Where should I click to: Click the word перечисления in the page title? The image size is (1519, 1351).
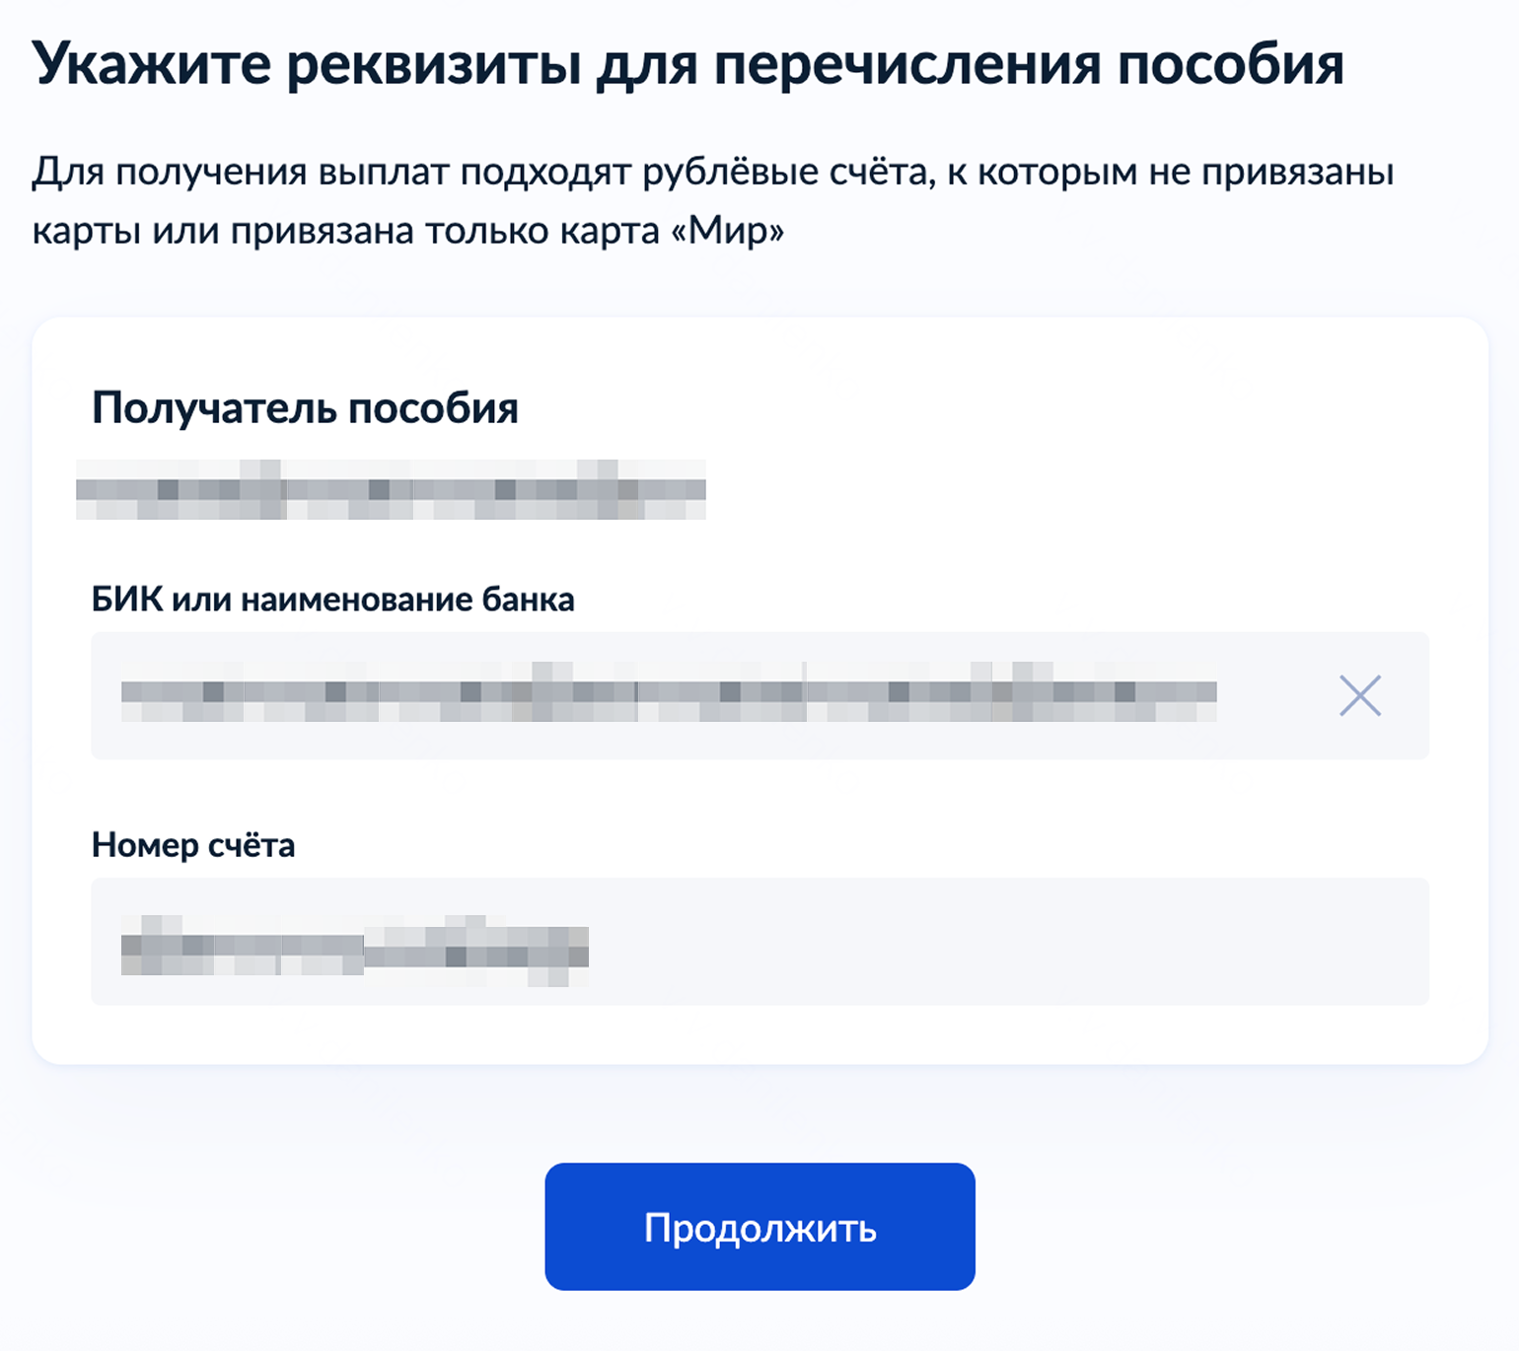(907, 65)
